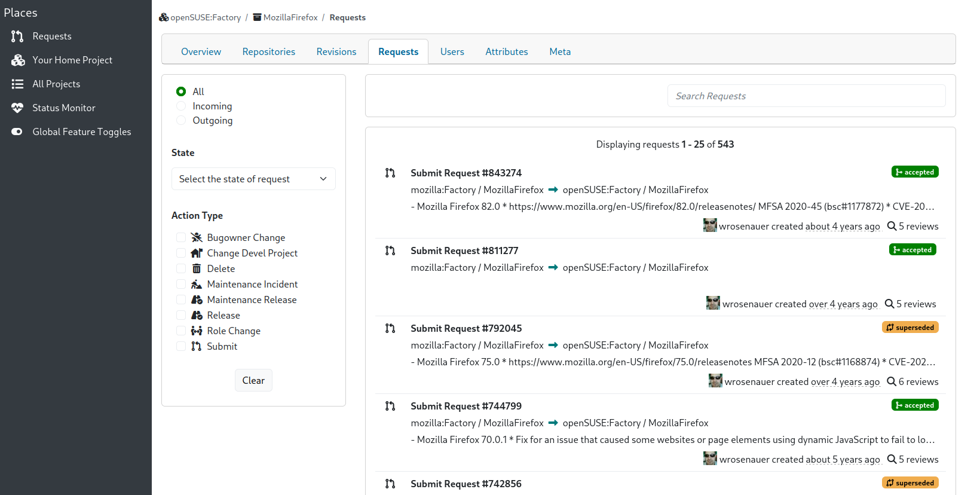Open the request state dropdown
Screen dimensions: 980x495
[253, 179]
